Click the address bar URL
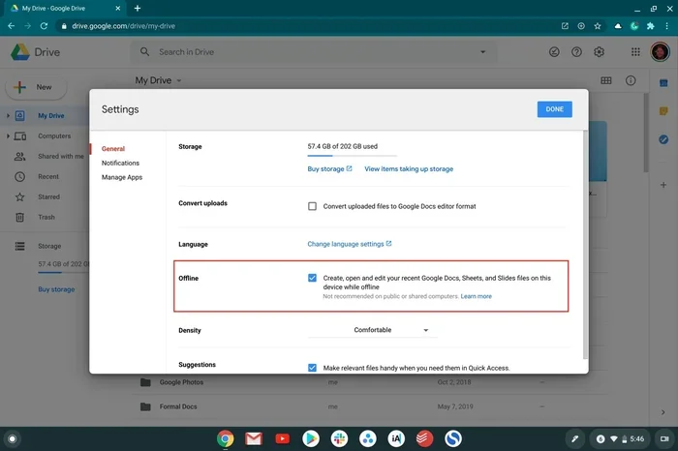678x451 pixels. [123, 26]
